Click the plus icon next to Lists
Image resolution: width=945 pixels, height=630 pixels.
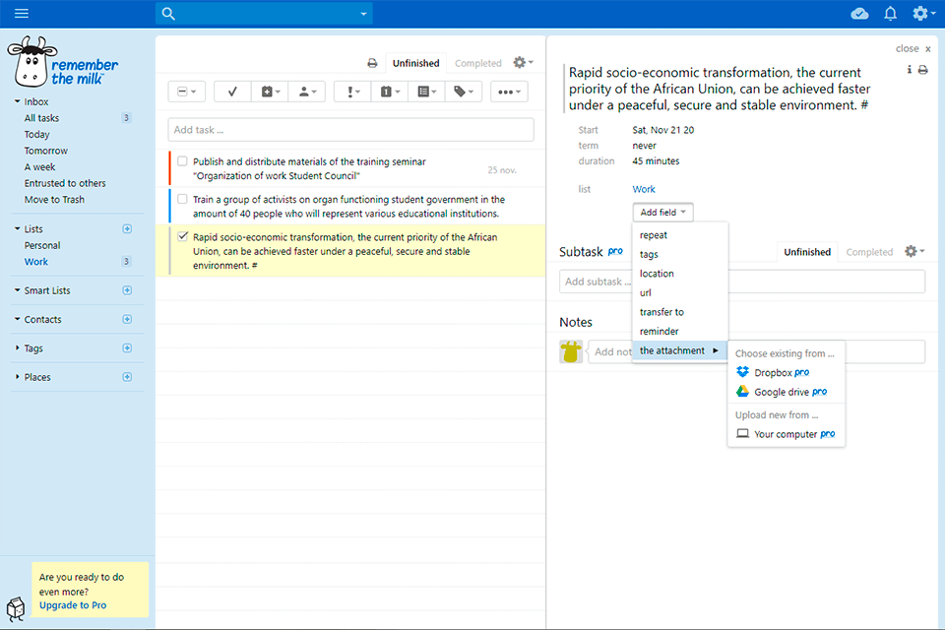coord(127,229)
